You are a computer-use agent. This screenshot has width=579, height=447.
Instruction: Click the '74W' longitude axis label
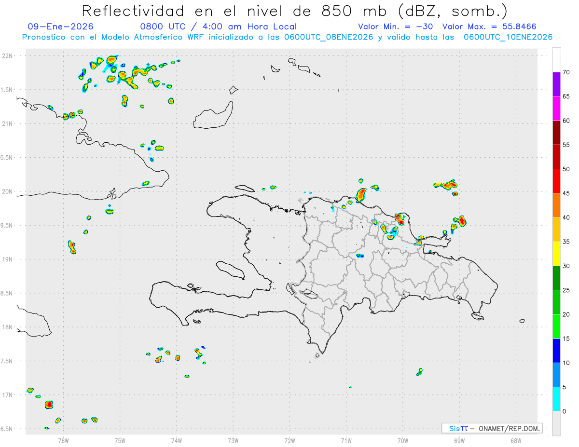click(177, 441)
